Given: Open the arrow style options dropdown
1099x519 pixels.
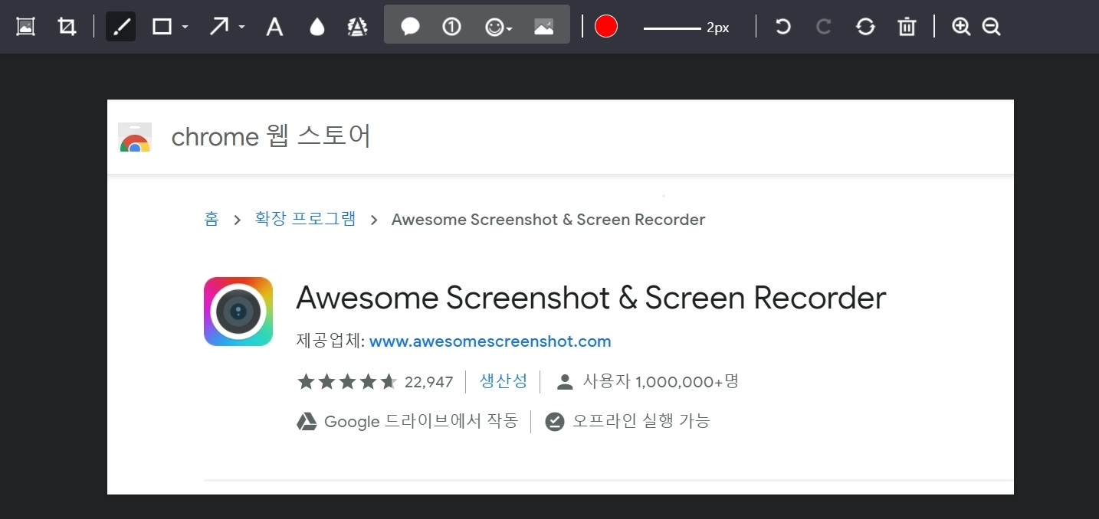Looking at the screenshot, I should click(242, 28).
